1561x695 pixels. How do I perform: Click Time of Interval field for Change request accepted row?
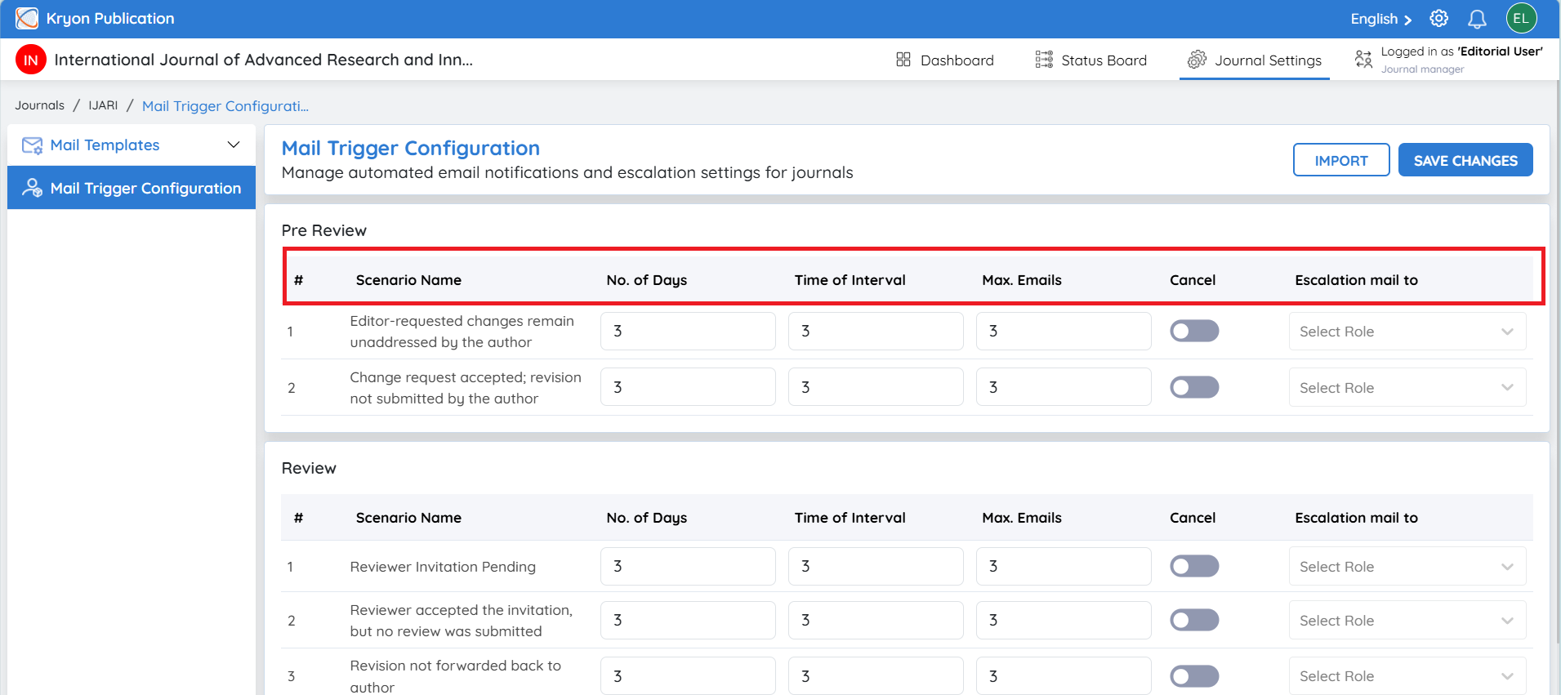[x=876, y=387]
